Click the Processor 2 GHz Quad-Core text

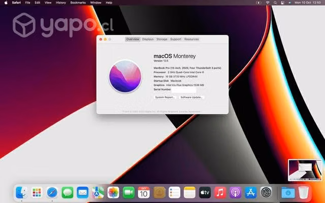pyautogui.click(x=179, y=72)
